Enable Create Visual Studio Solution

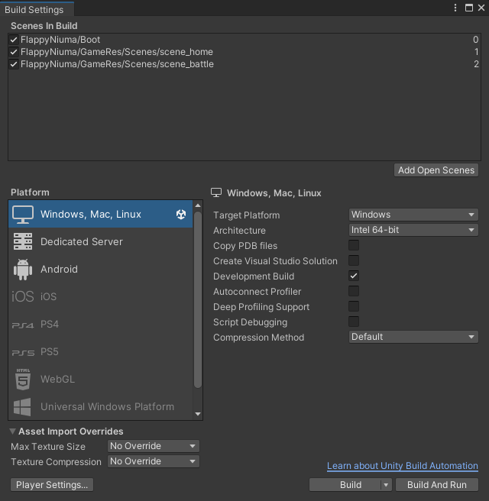[x=354, y=260]
